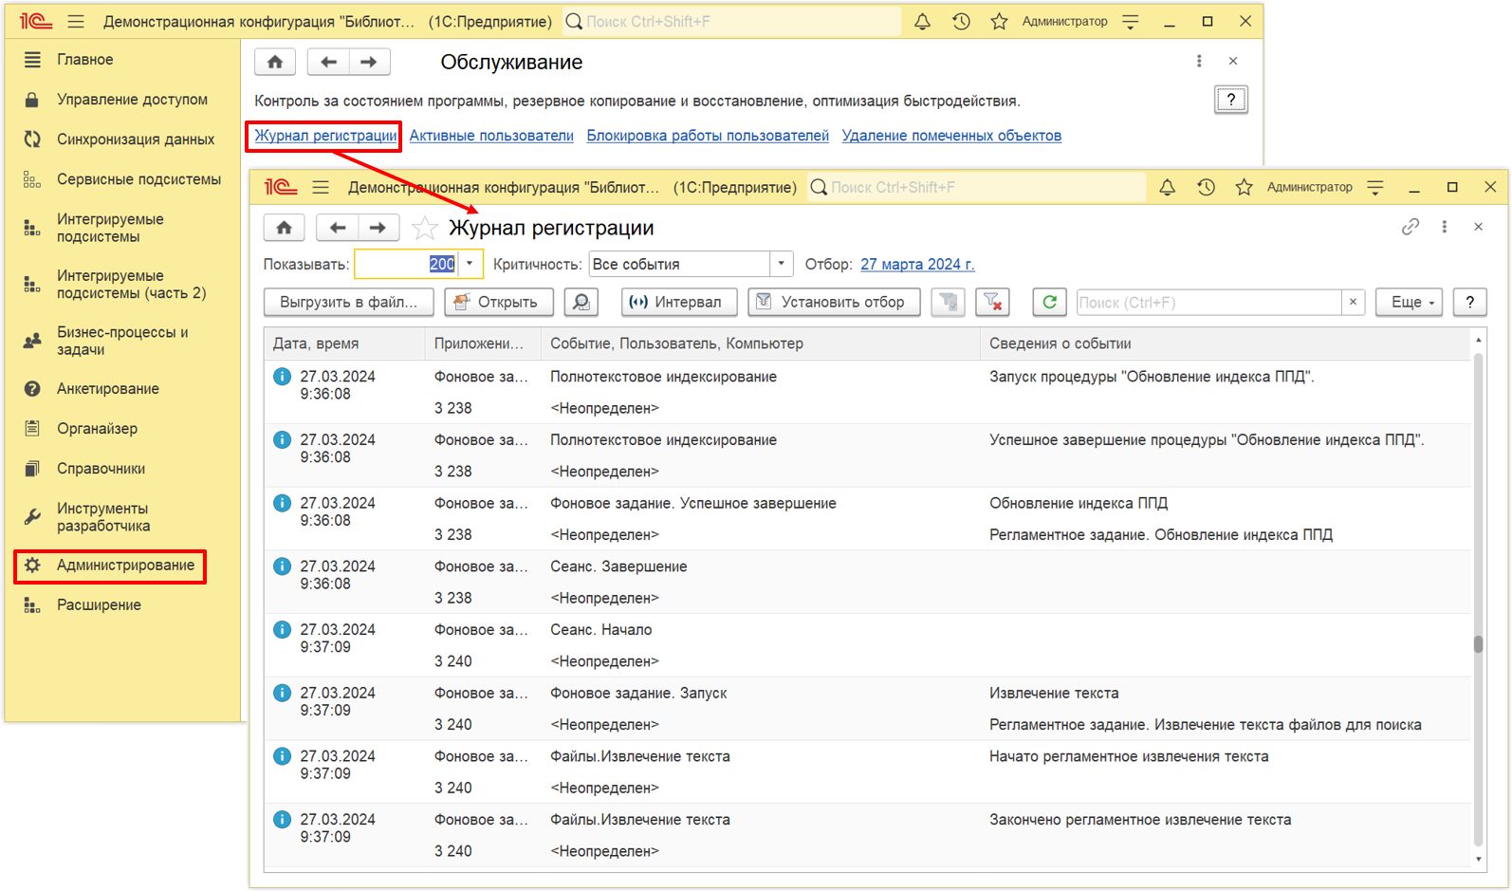Open Администрирование section in sidebar
The image size is (1512, 891).
[110, 566]
